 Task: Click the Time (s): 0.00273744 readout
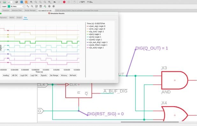click(96, 24)
